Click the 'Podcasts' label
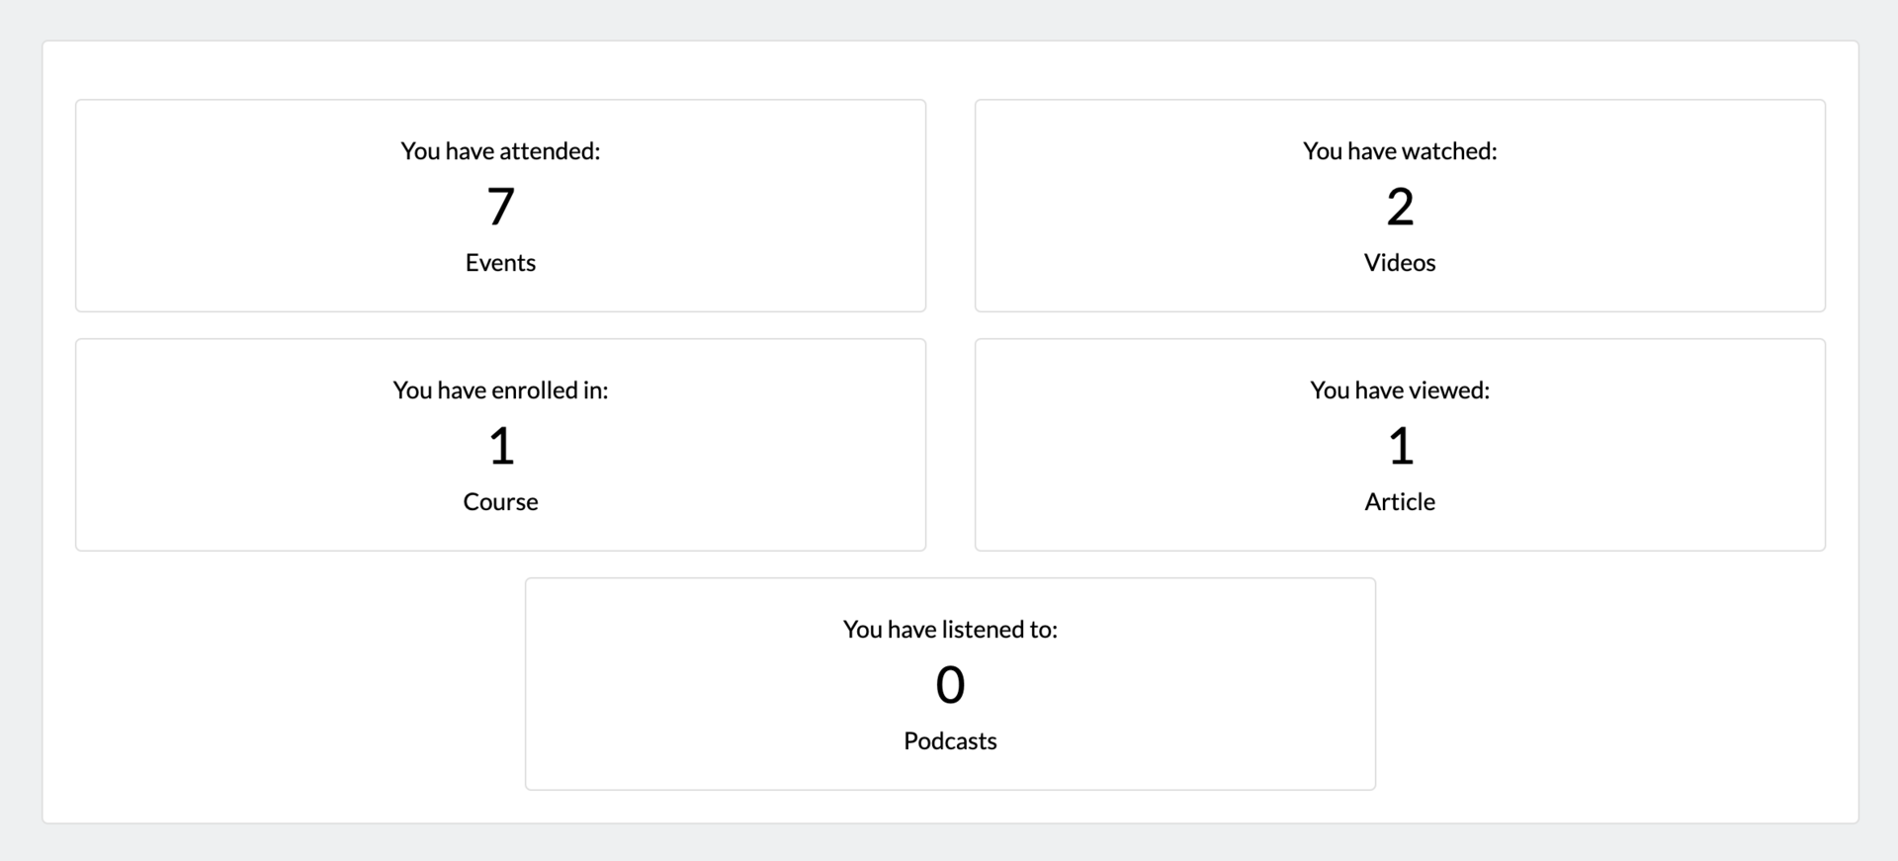Viewport: 1898px width, 861px height. (x=950, y=740)
